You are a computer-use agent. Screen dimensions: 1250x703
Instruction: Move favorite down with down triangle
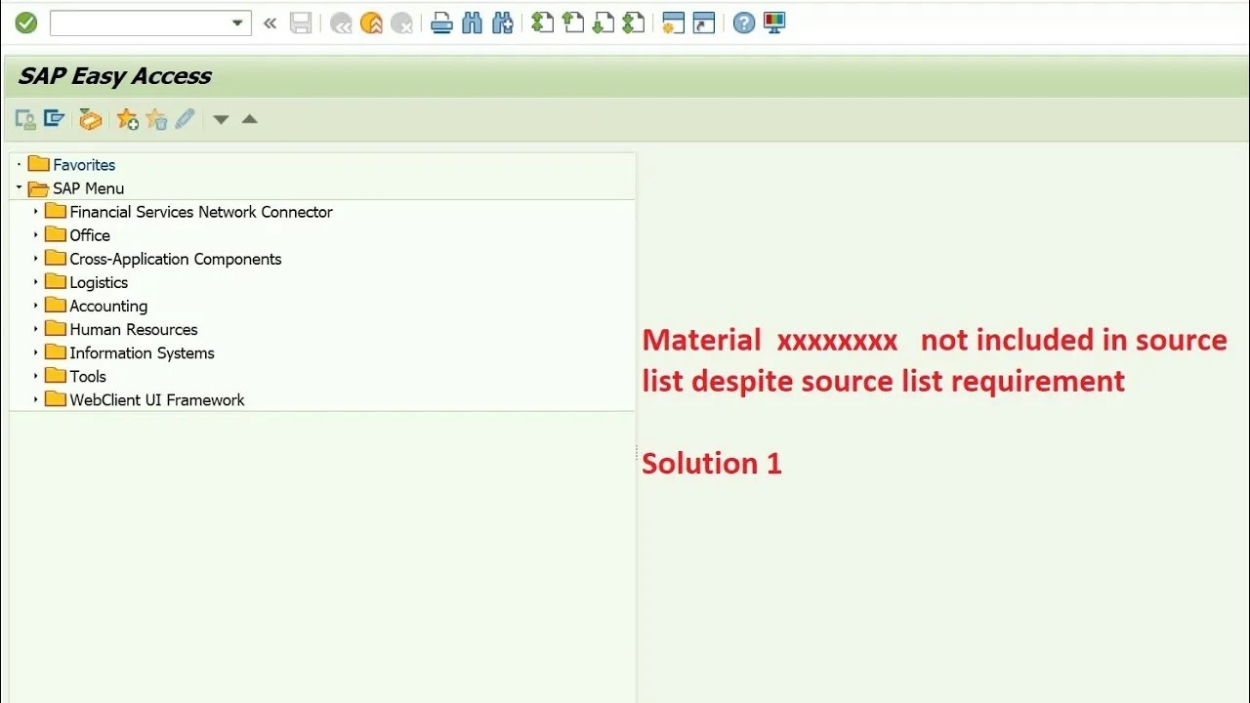pos(221,119)
